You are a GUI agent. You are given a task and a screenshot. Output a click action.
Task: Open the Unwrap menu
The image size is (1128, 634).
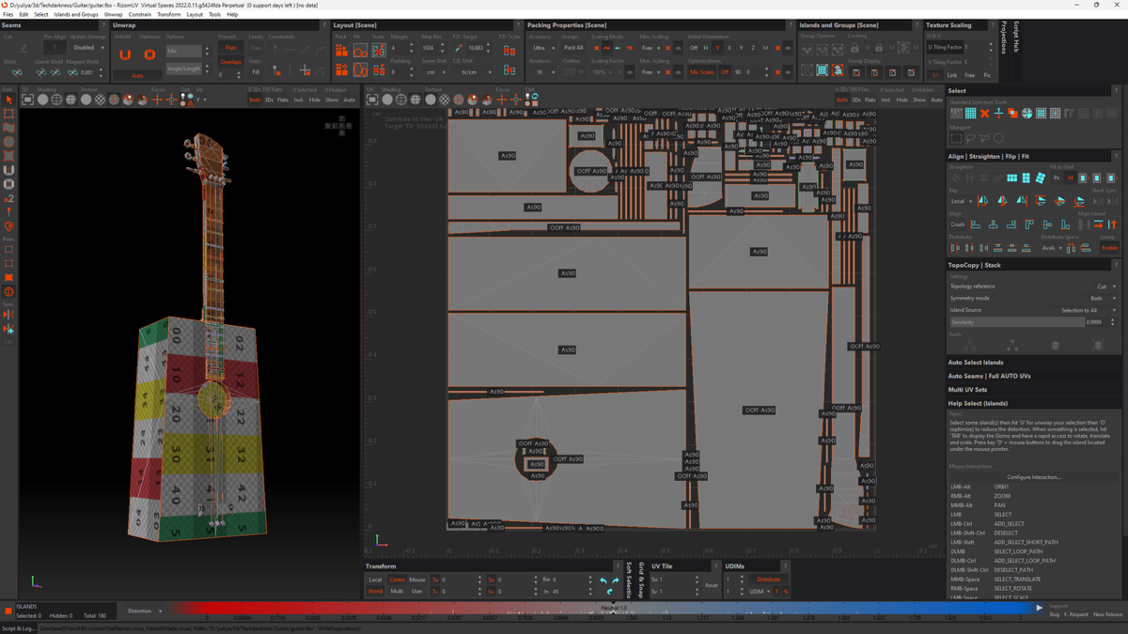click(x=114, y=15)
